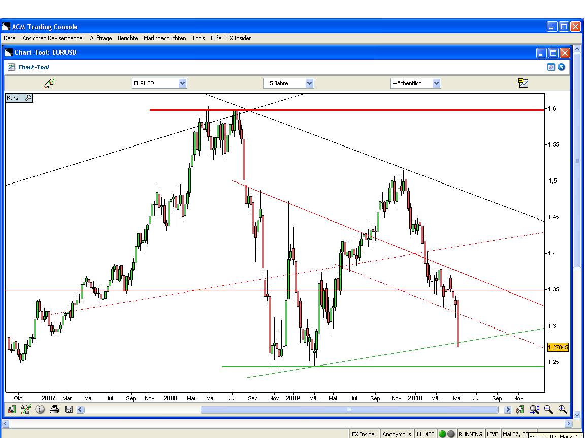Toggle the green status light in status bar

click(x=442, y=434)
